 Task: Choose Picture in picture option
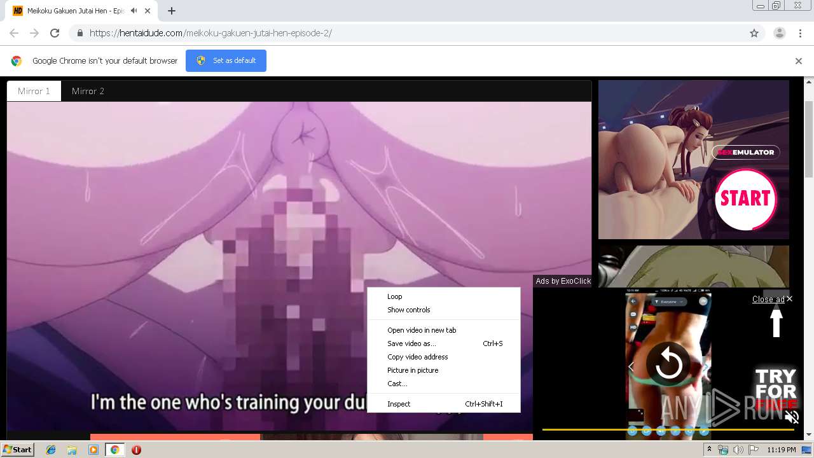coord(444,370)
